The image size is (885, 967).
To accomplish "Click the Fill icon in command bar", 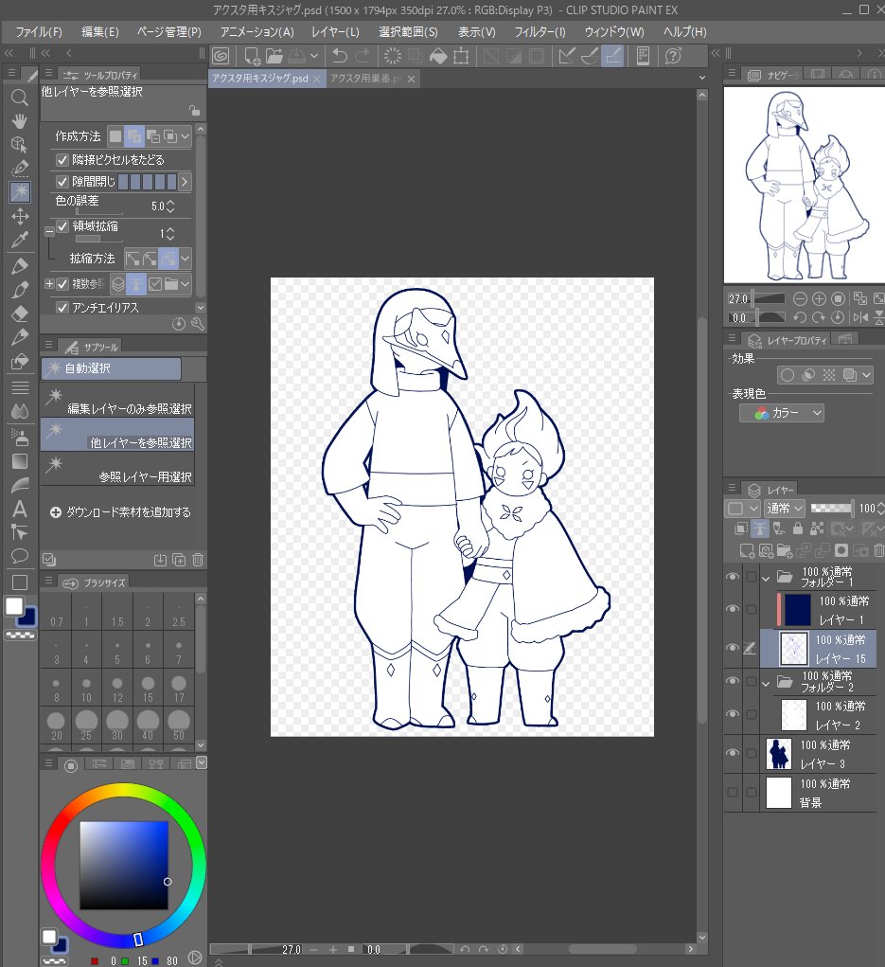I will tap(438, 56).
